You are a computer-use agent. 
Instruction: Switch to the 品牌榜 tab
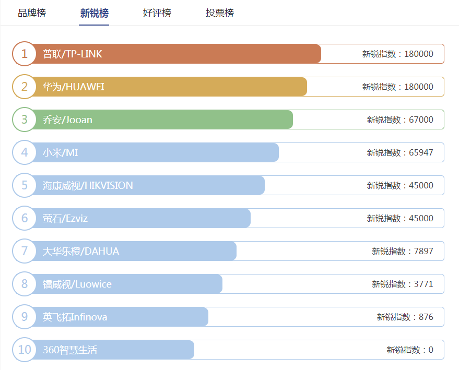coord(32,13)
